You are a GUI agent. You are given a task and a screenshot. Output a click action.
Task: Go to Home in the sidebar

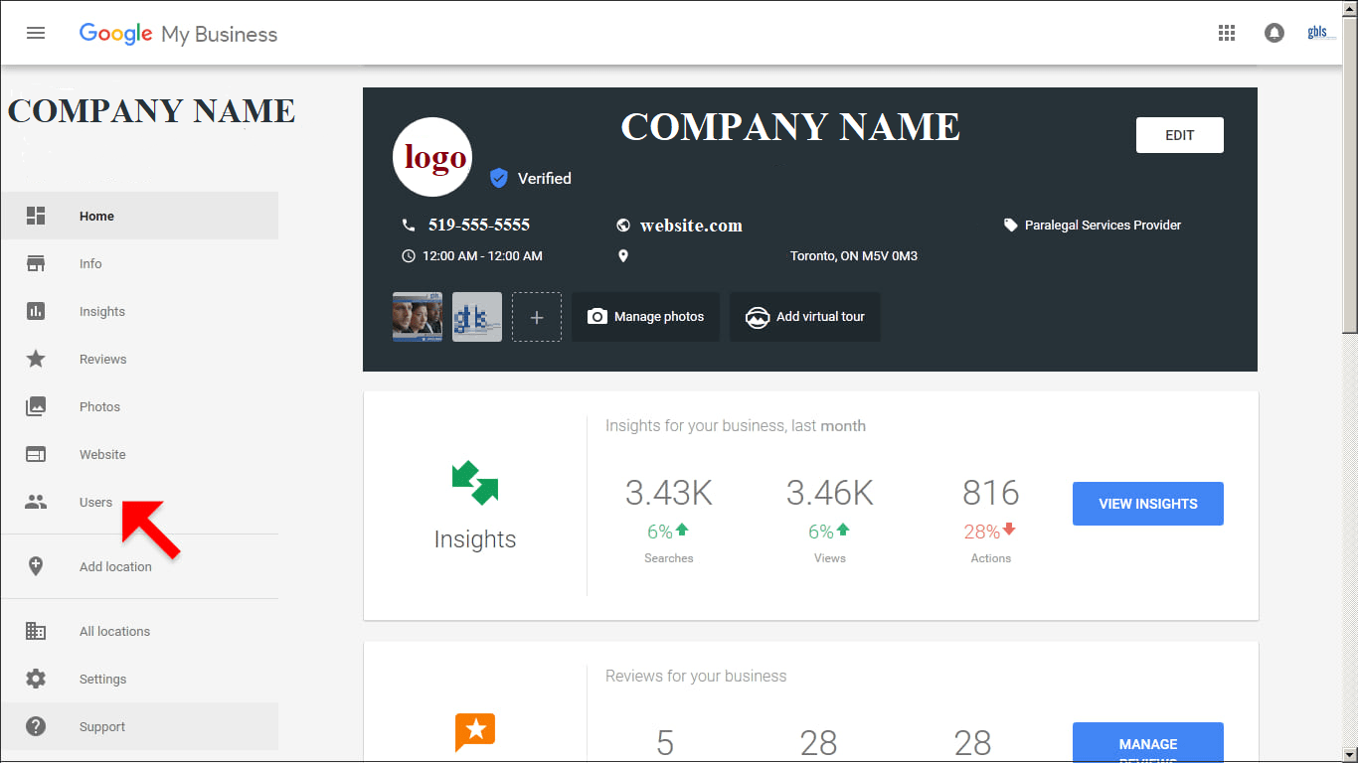click(x=139, y=216)
